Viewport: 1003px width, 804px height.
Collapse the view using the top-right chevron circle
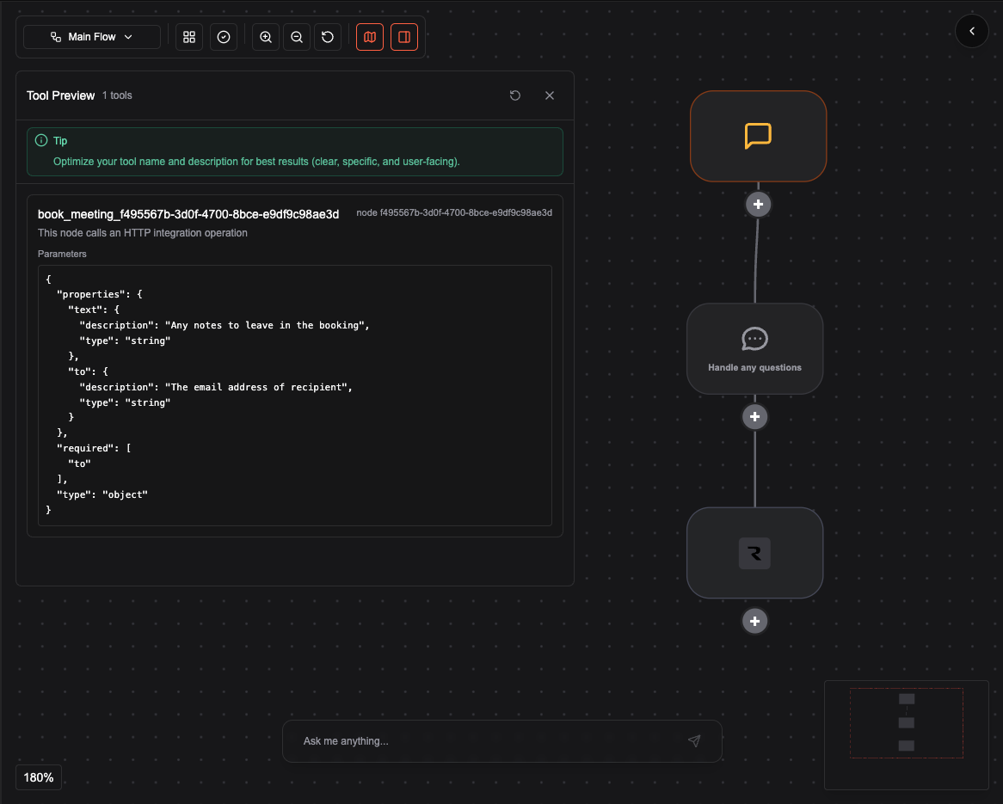pos(972,31)
